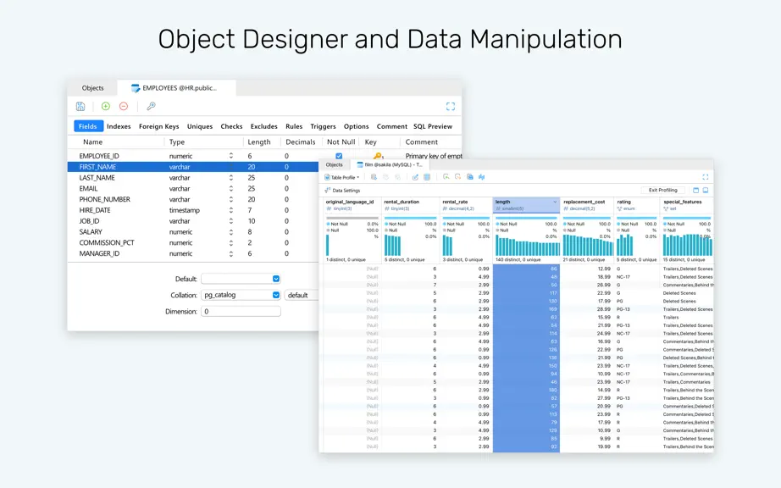Delete field using the red minus icon
The width and height of the screenshot is (781, 488).
[124, 106]
